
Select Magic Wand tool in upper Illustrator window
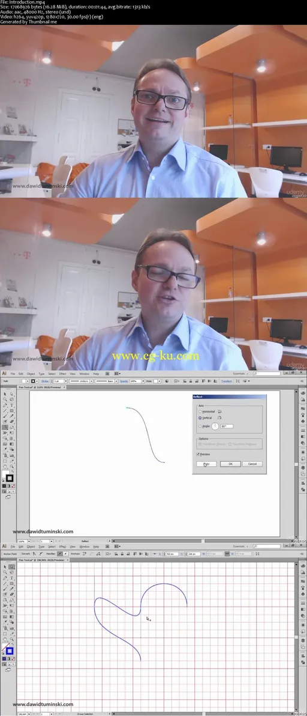pos(5,399)
